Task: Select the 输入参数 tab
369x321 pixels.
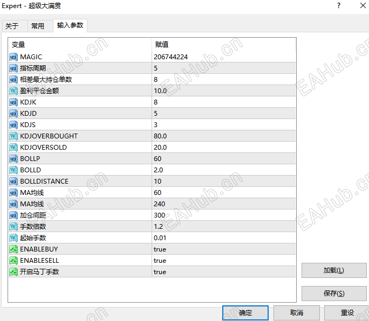Action: (x=70, y=25)
